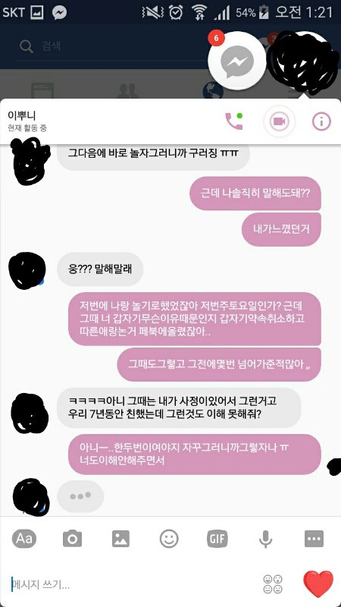Open the conversation info panel
Viewport: 341px width, 607px height.
coord(321,121)
